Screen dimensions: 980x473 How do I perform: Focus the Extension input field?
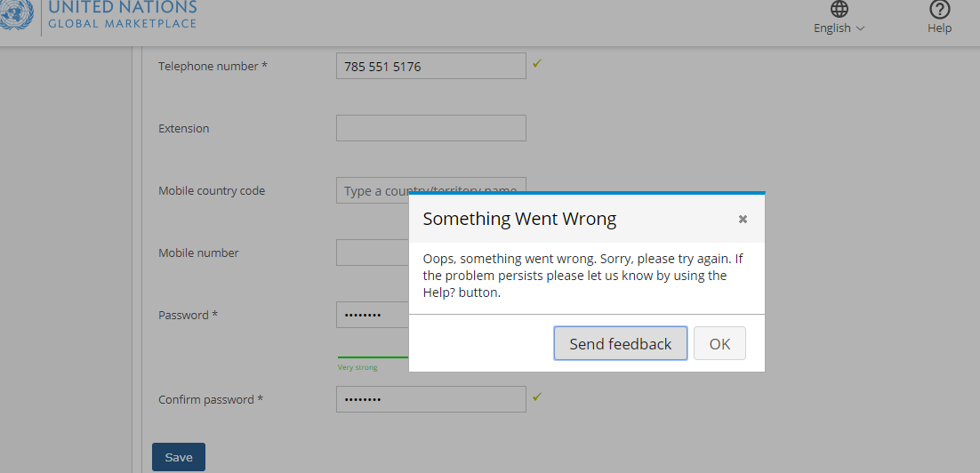click(431, 128)
